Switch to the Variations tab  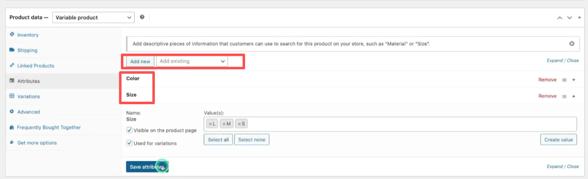click(29, 97)
